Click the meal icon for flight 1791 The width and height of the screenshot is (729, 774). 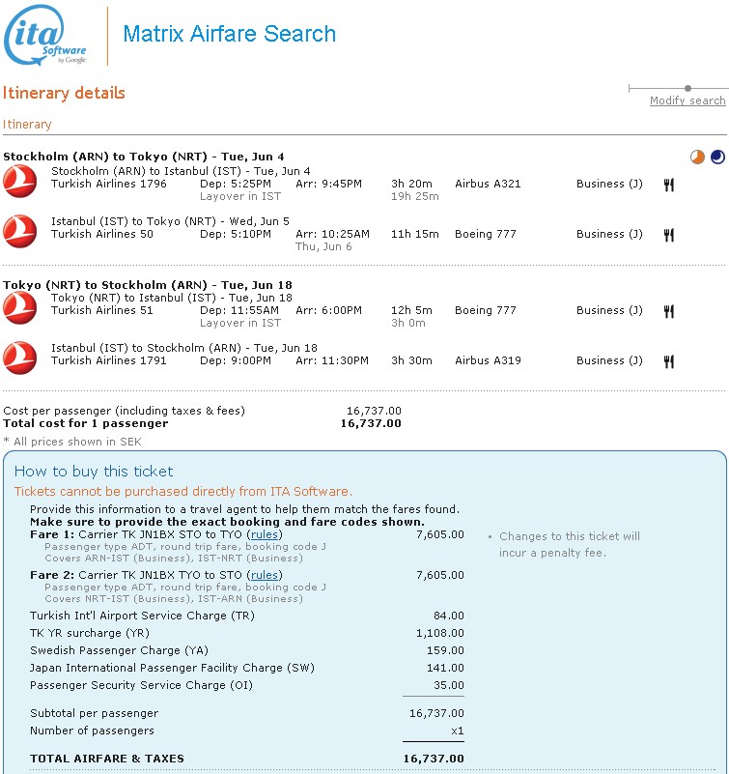click(668, 361)
